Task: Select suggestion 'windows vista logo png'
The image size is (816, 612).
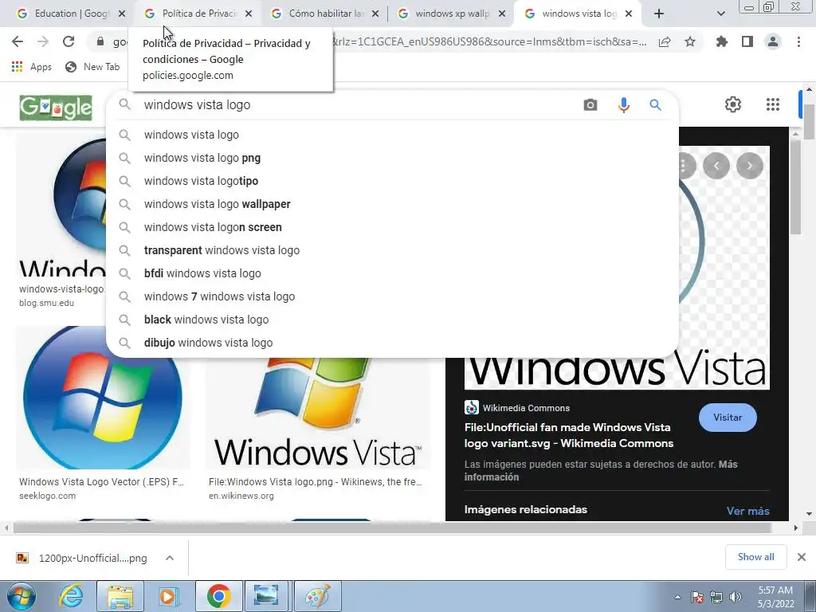Action: [392, 158]
